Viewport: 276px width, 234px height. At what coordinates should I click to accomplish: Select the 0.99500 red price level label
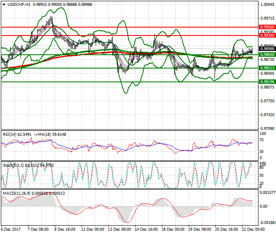click(x=267, y=27)
